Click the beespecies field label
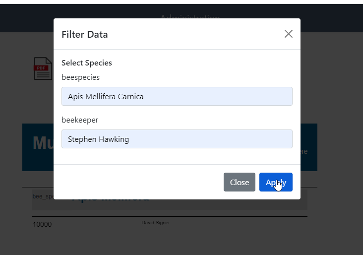This screenshot has width=363, height=255. [80, 77]
